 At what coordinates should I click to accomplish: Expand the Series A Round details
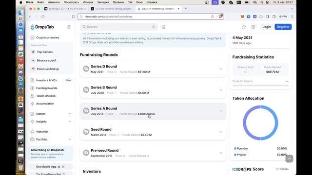point(221,111)
